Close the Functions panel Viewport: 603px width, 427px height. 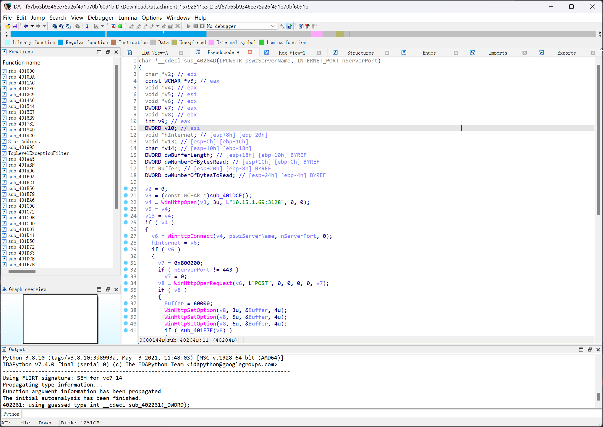(116, 52)
